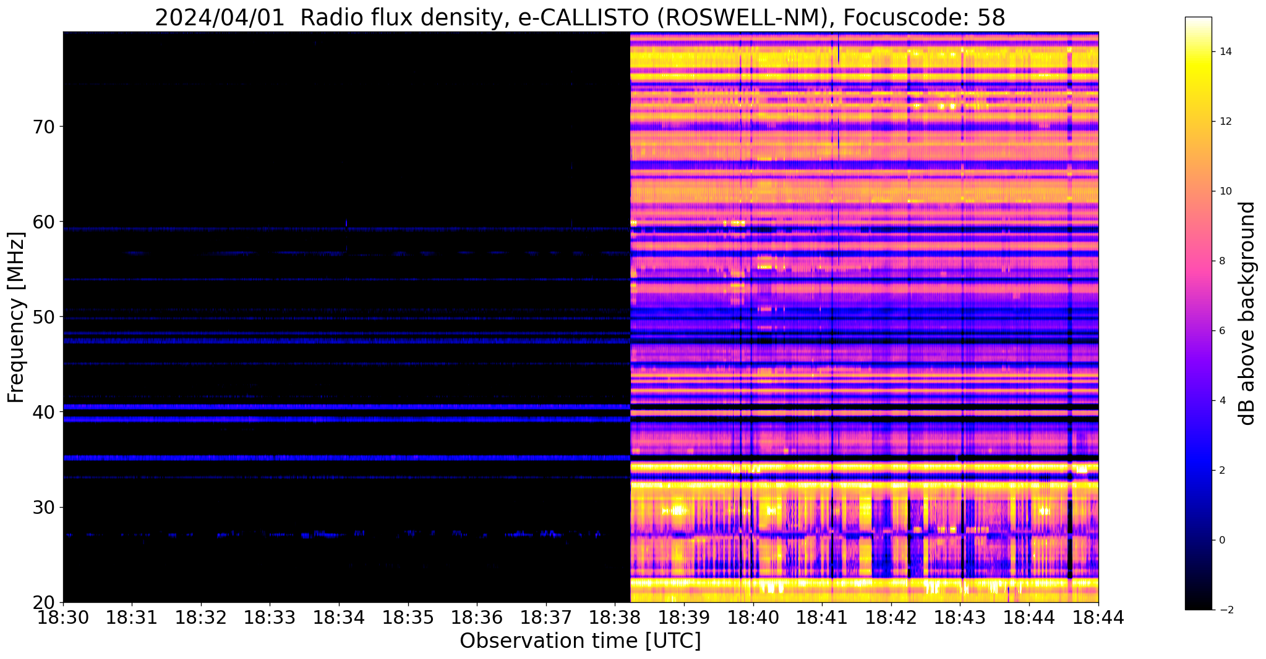Click the 18:36 time tick label
Viewport: 1266px width, 659px height.
click(x=477, y=616)
